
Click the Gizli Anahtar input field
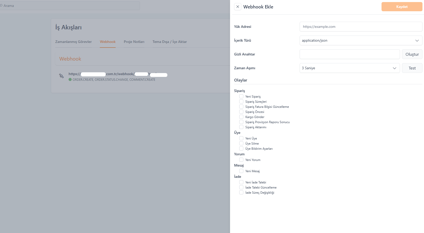pos(350,54)
